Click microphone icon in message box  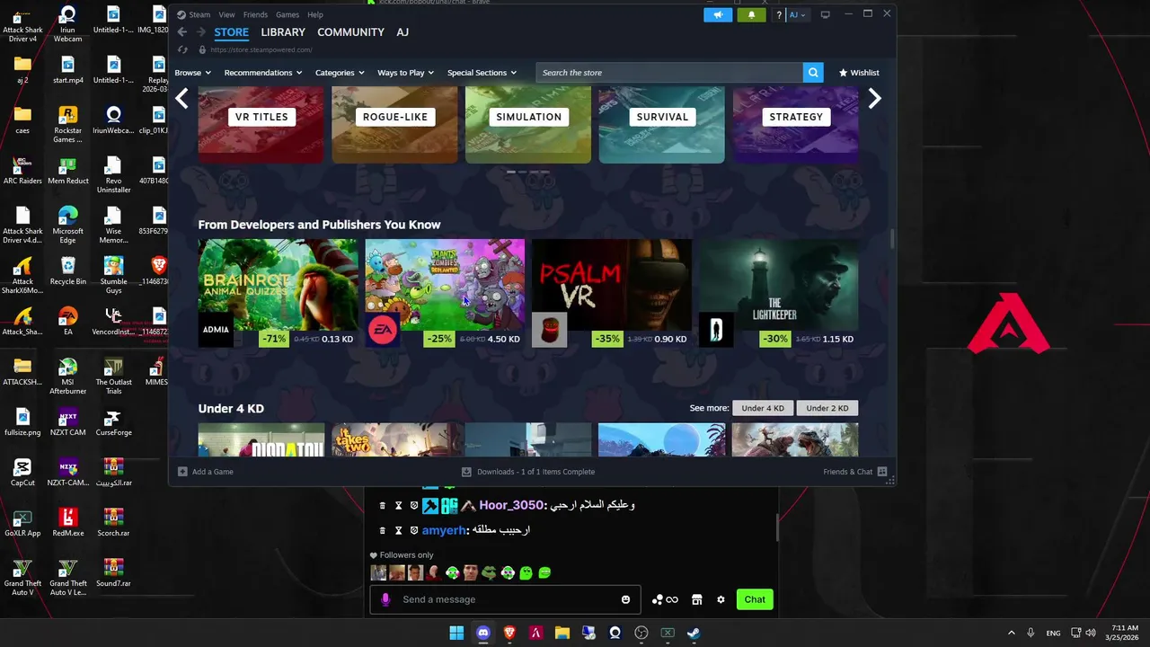point(385,599)
